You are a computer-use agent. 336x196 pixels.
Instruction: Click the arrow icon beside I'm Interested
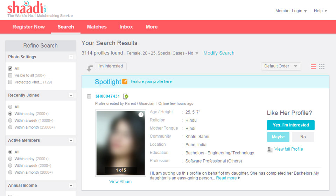(90, 68)
